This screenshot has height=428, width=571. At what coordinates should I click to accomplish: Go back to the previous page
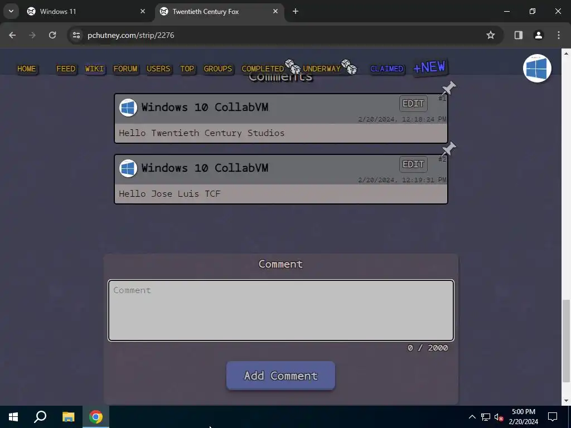(12, 35)
